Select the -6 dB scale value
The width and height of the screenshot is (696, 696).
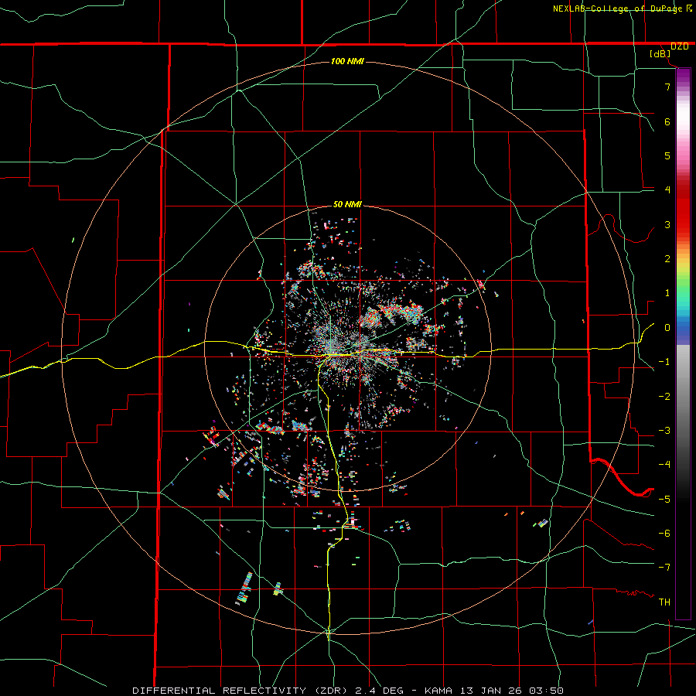(664, 534)
